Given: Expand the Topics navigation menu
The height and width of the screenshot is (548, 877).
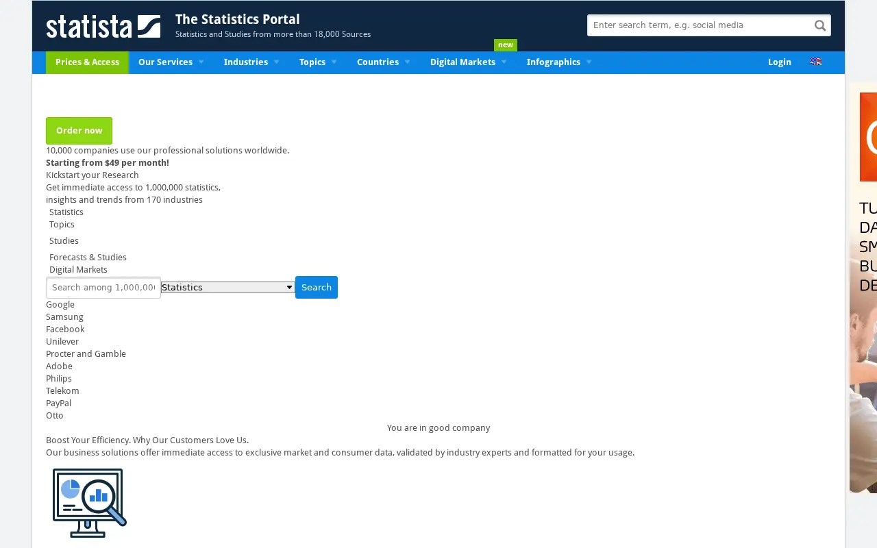Looking at the screenshot, I should pyautogui.click(x=317, y=62).
